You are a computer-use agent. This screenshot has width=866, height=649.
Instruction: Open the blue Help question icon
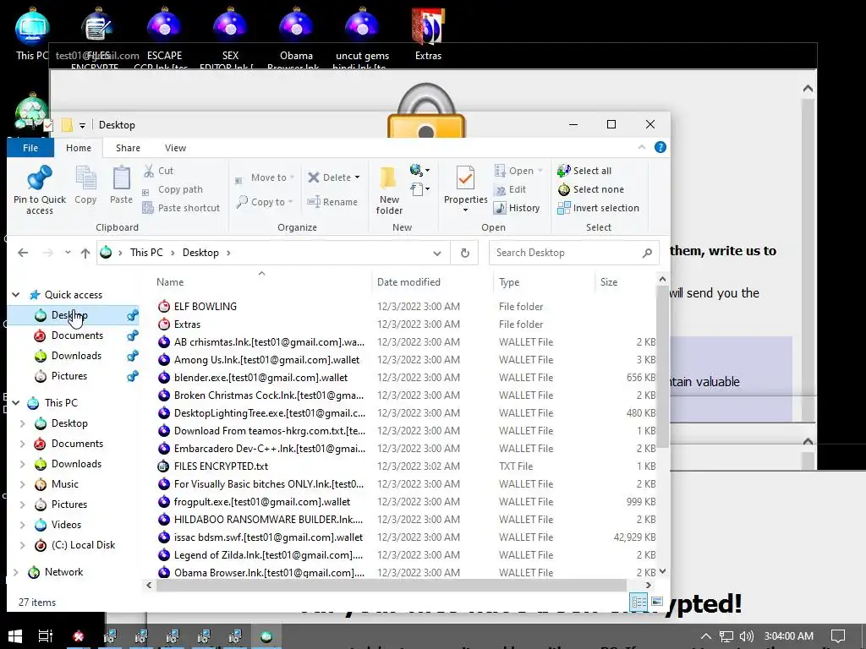pyautogui.click(x=660, y=147)
